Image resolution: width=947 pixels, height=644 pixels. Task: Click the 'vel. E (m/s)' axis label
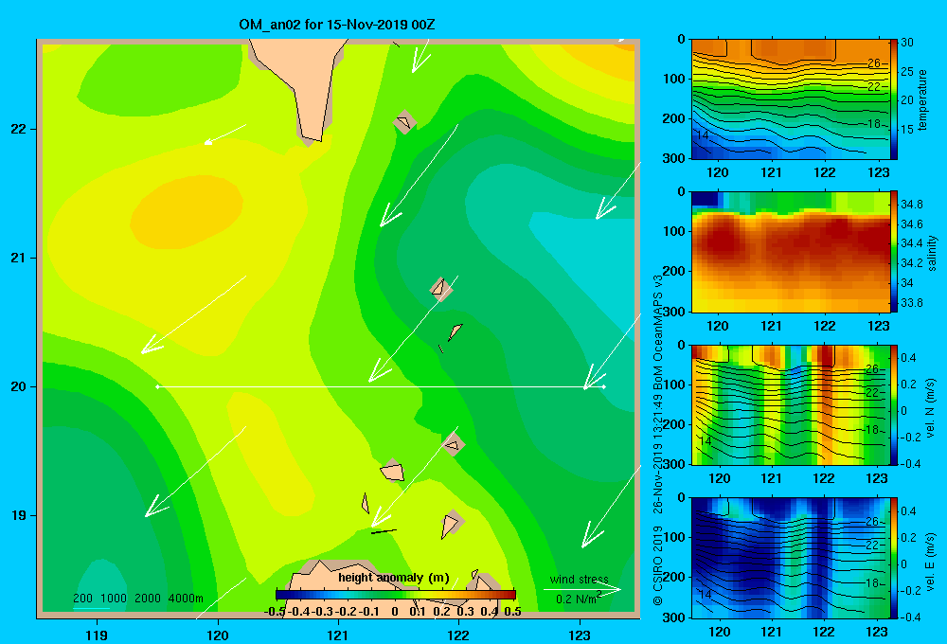click(x=930, y=561)
